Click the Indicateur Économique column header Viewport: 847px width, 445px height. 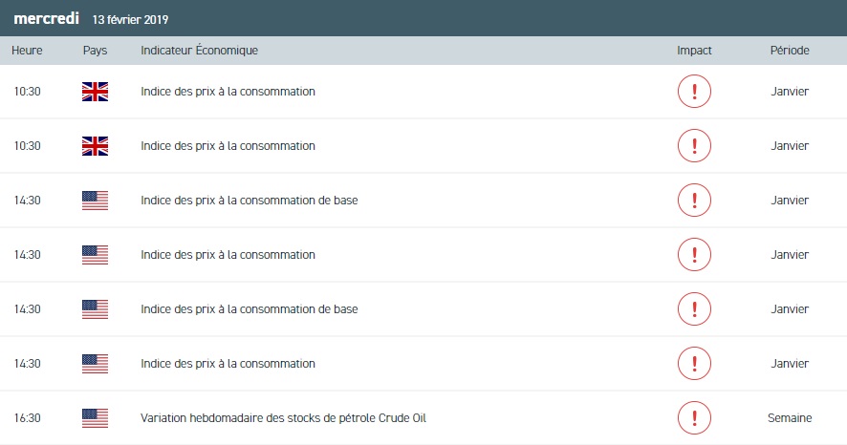click(199, 51)
